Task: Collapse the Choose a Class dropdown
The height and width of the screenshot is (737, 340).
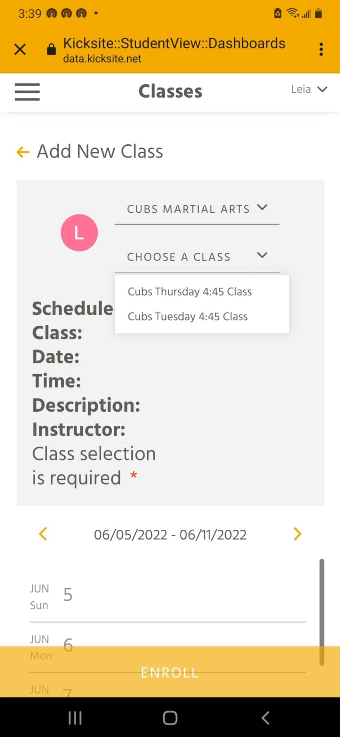Action: pyautogui.click(x=197, y=257)
